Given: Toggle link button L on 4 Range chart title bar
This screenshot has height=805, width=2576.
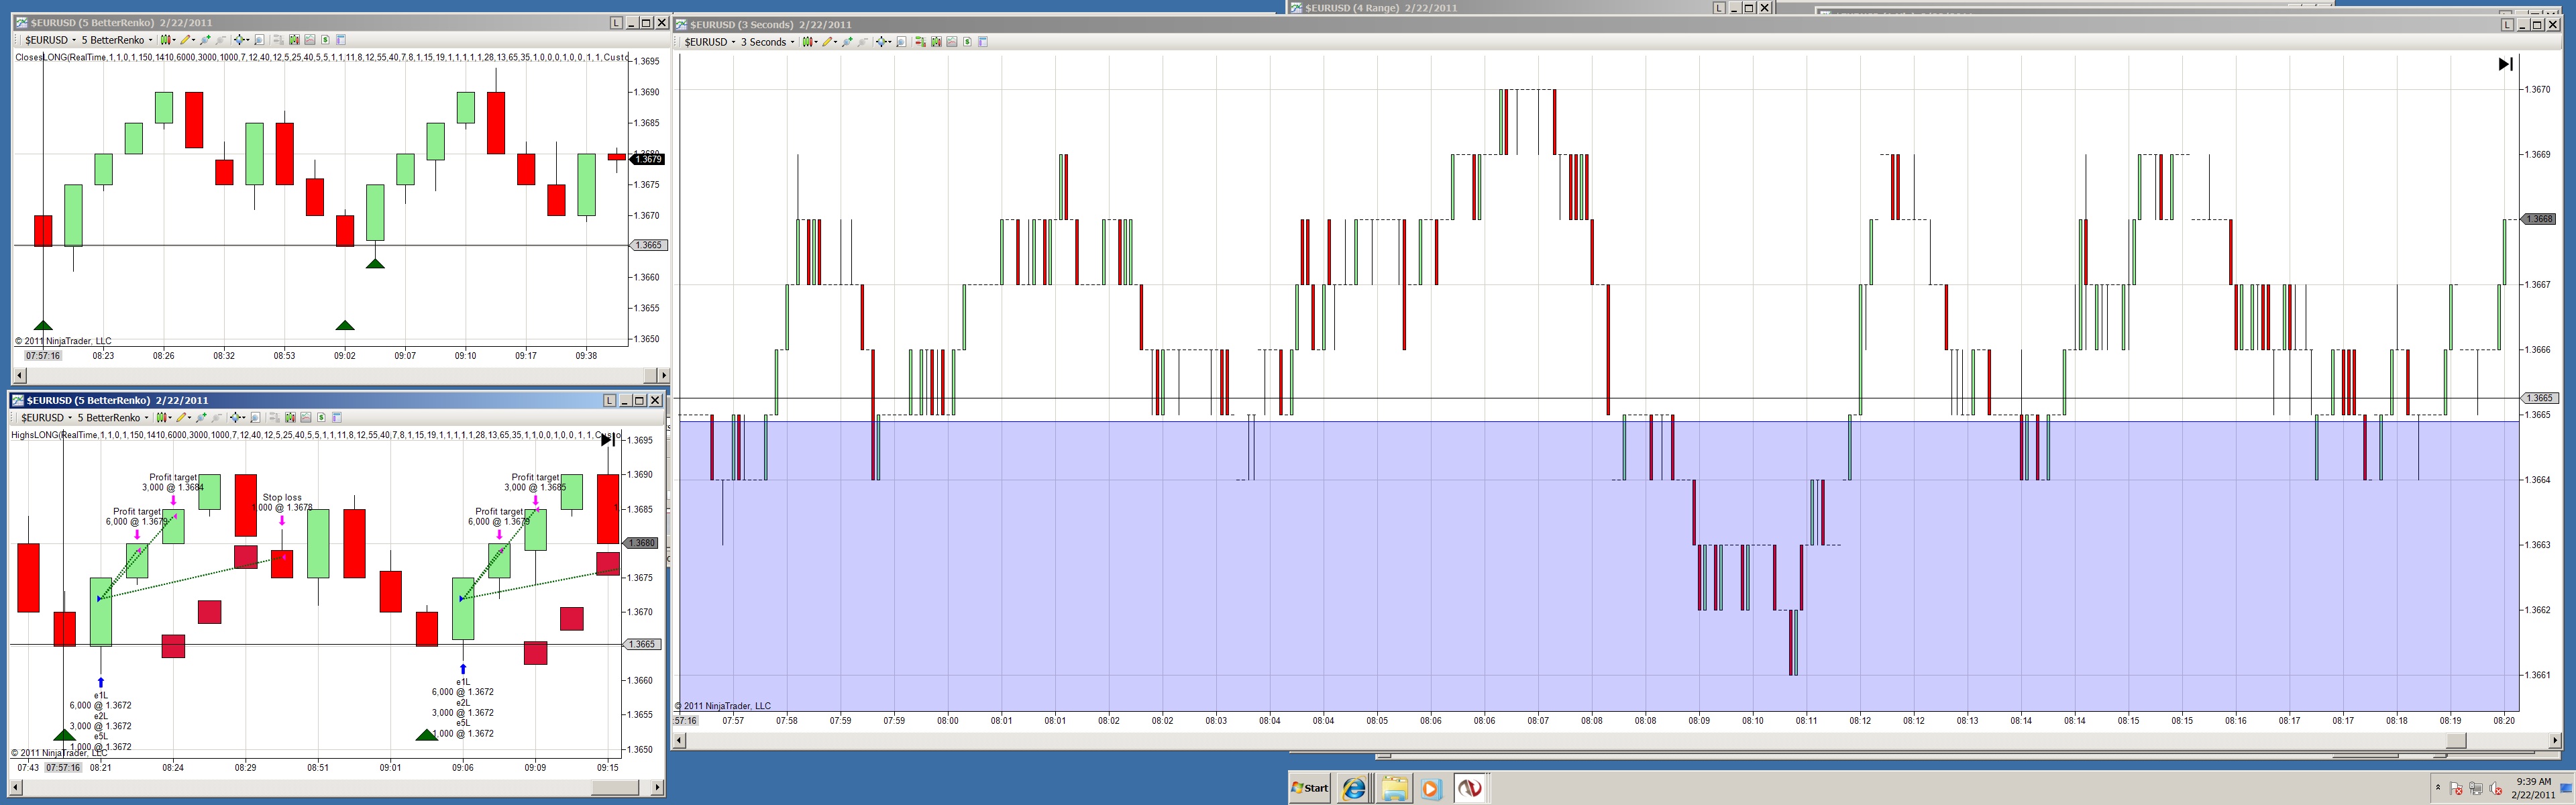Looking at the screenshot, I should pos(1719,7).
